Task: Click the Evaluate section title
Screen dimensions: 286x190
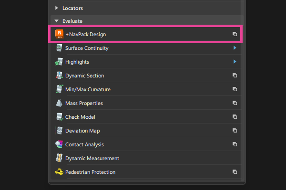Action: (x=72, y=21)
